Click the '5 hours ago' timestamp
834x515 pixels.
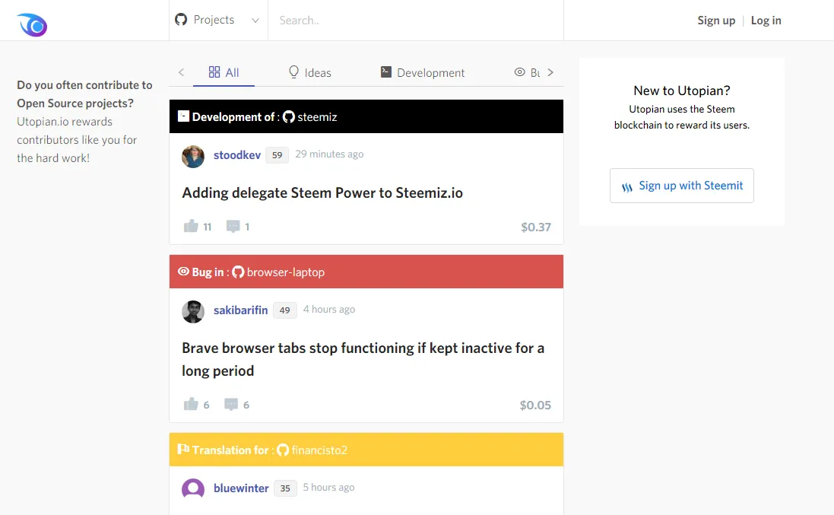pos(328,488)
